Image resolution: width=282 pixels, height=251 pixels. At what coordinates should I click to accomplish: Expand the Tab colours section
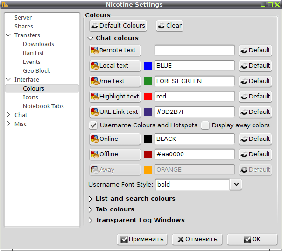[90, 209]
